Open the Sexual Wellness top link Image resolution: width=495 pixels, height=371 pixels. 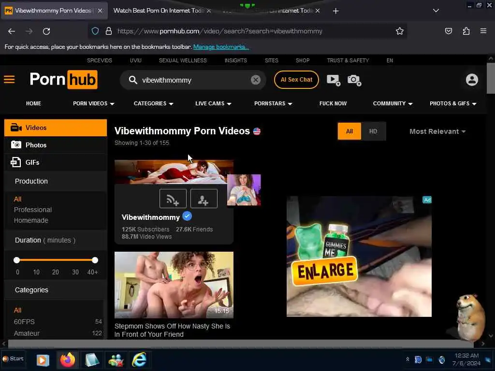[183, 60]
